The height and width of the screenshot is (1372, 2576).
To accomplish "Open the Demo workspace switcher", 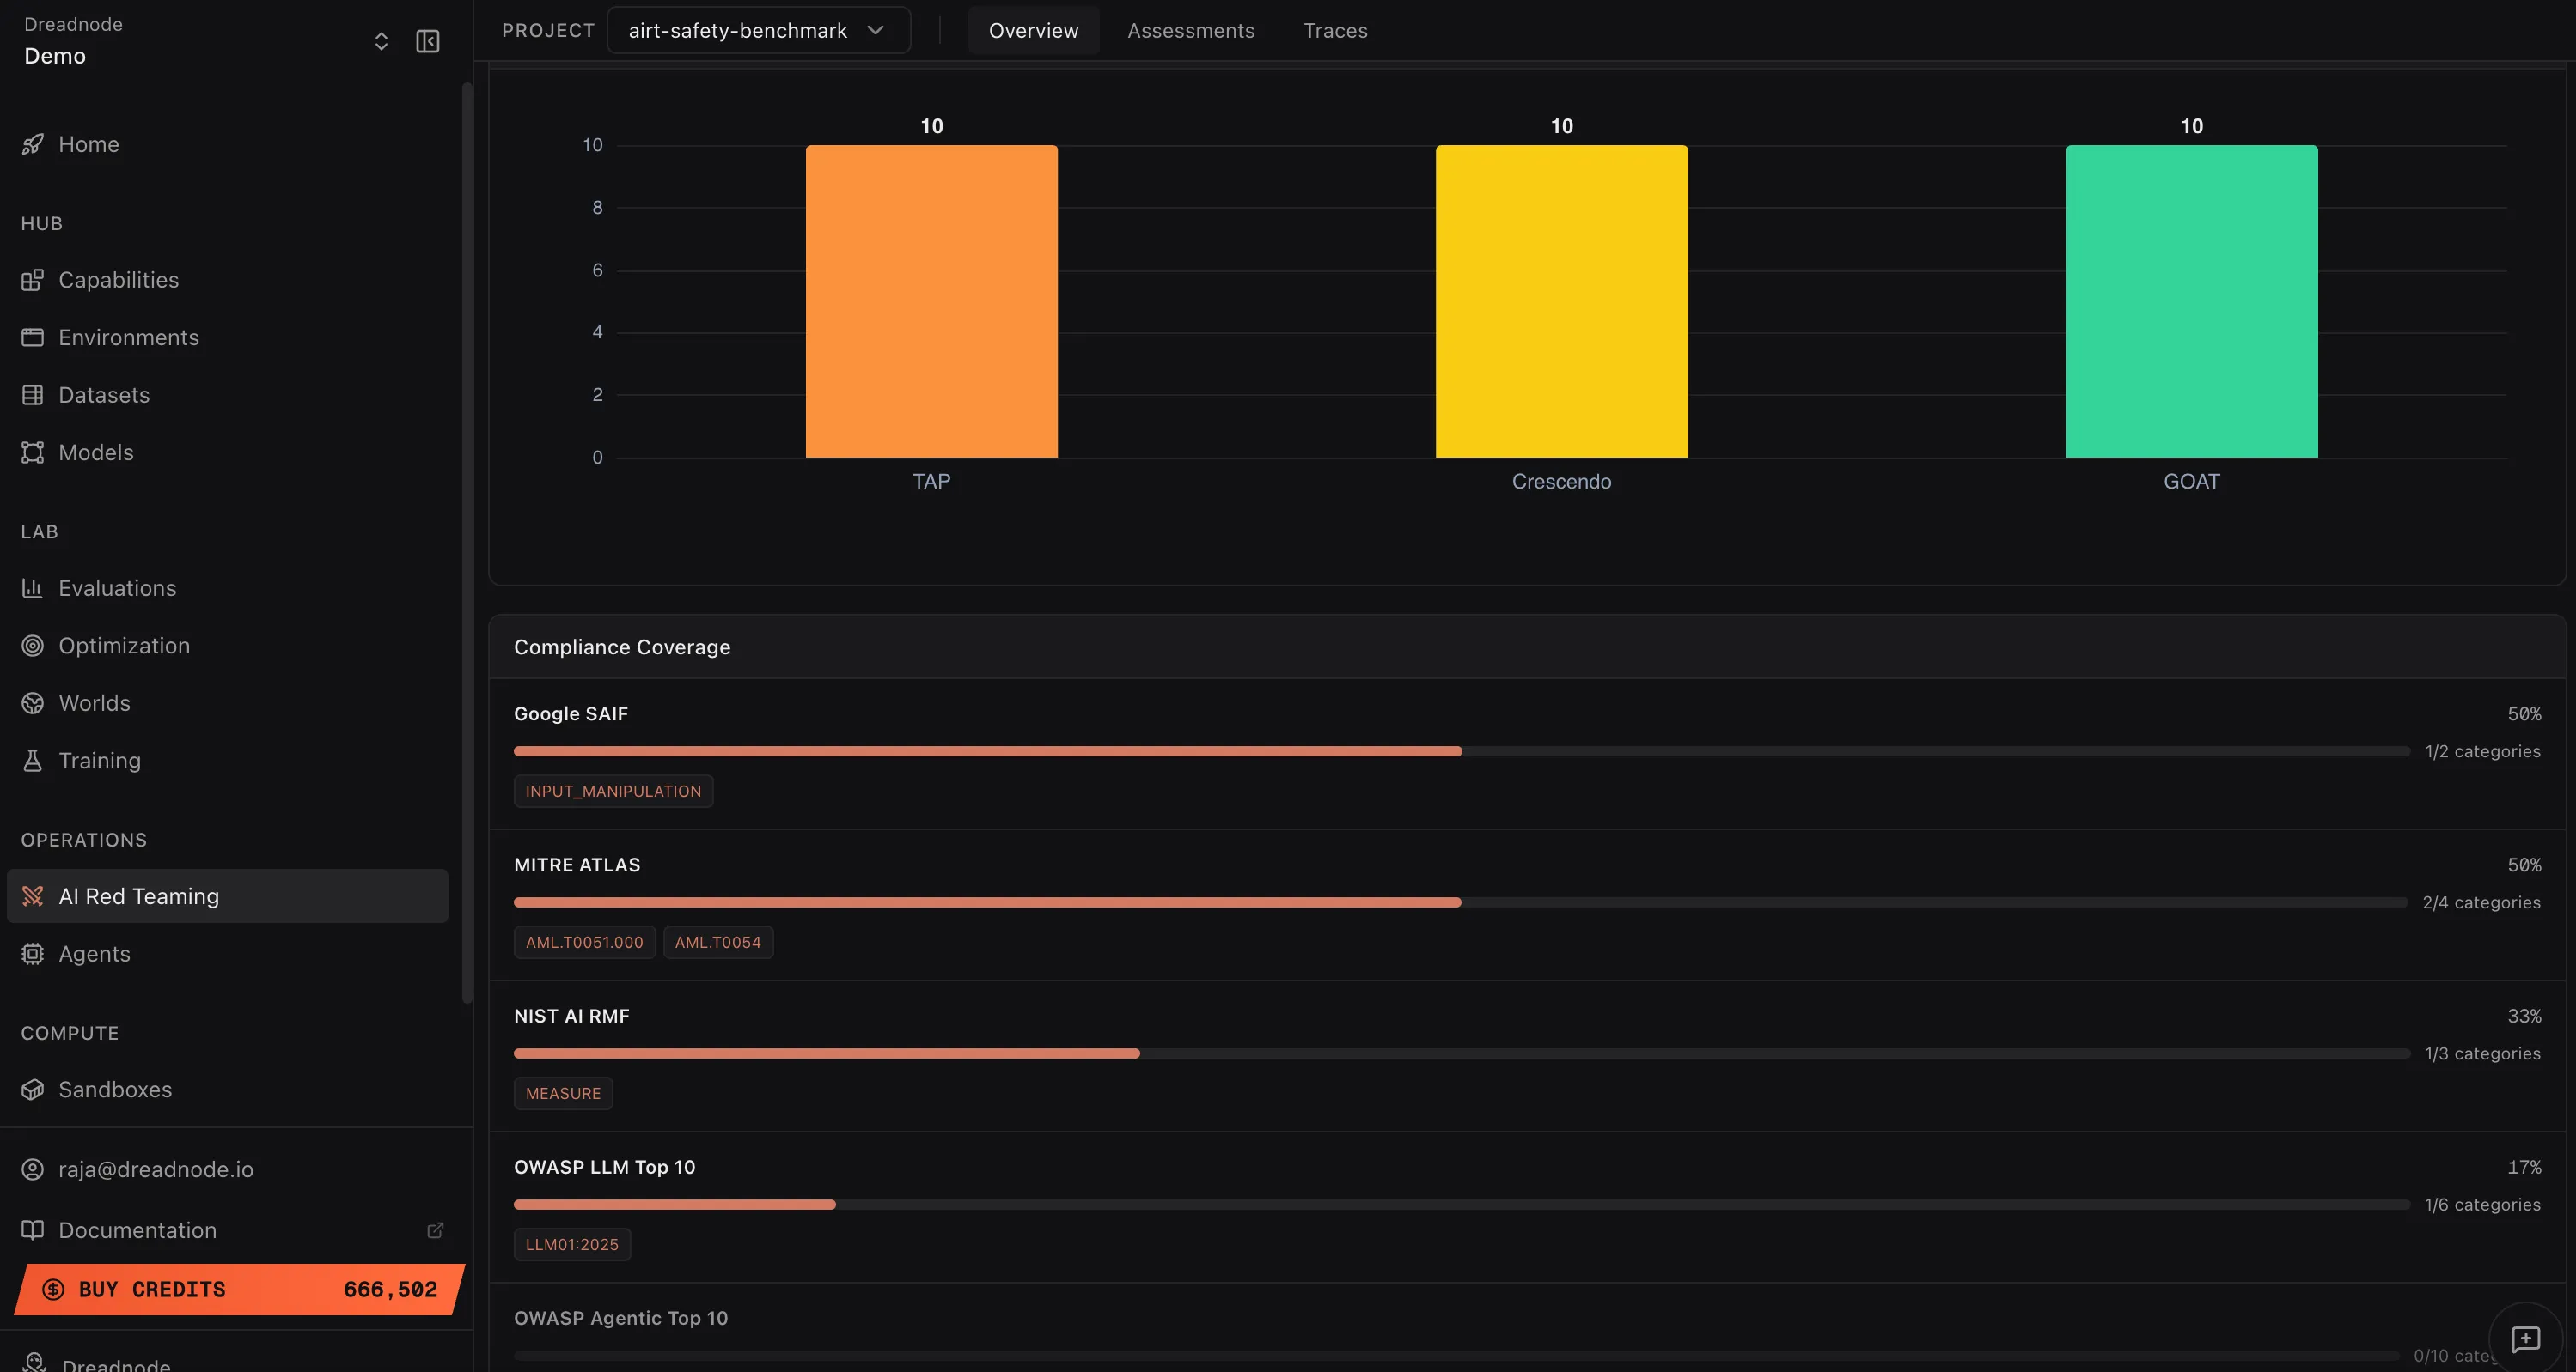I will click(x=380, y=41).
